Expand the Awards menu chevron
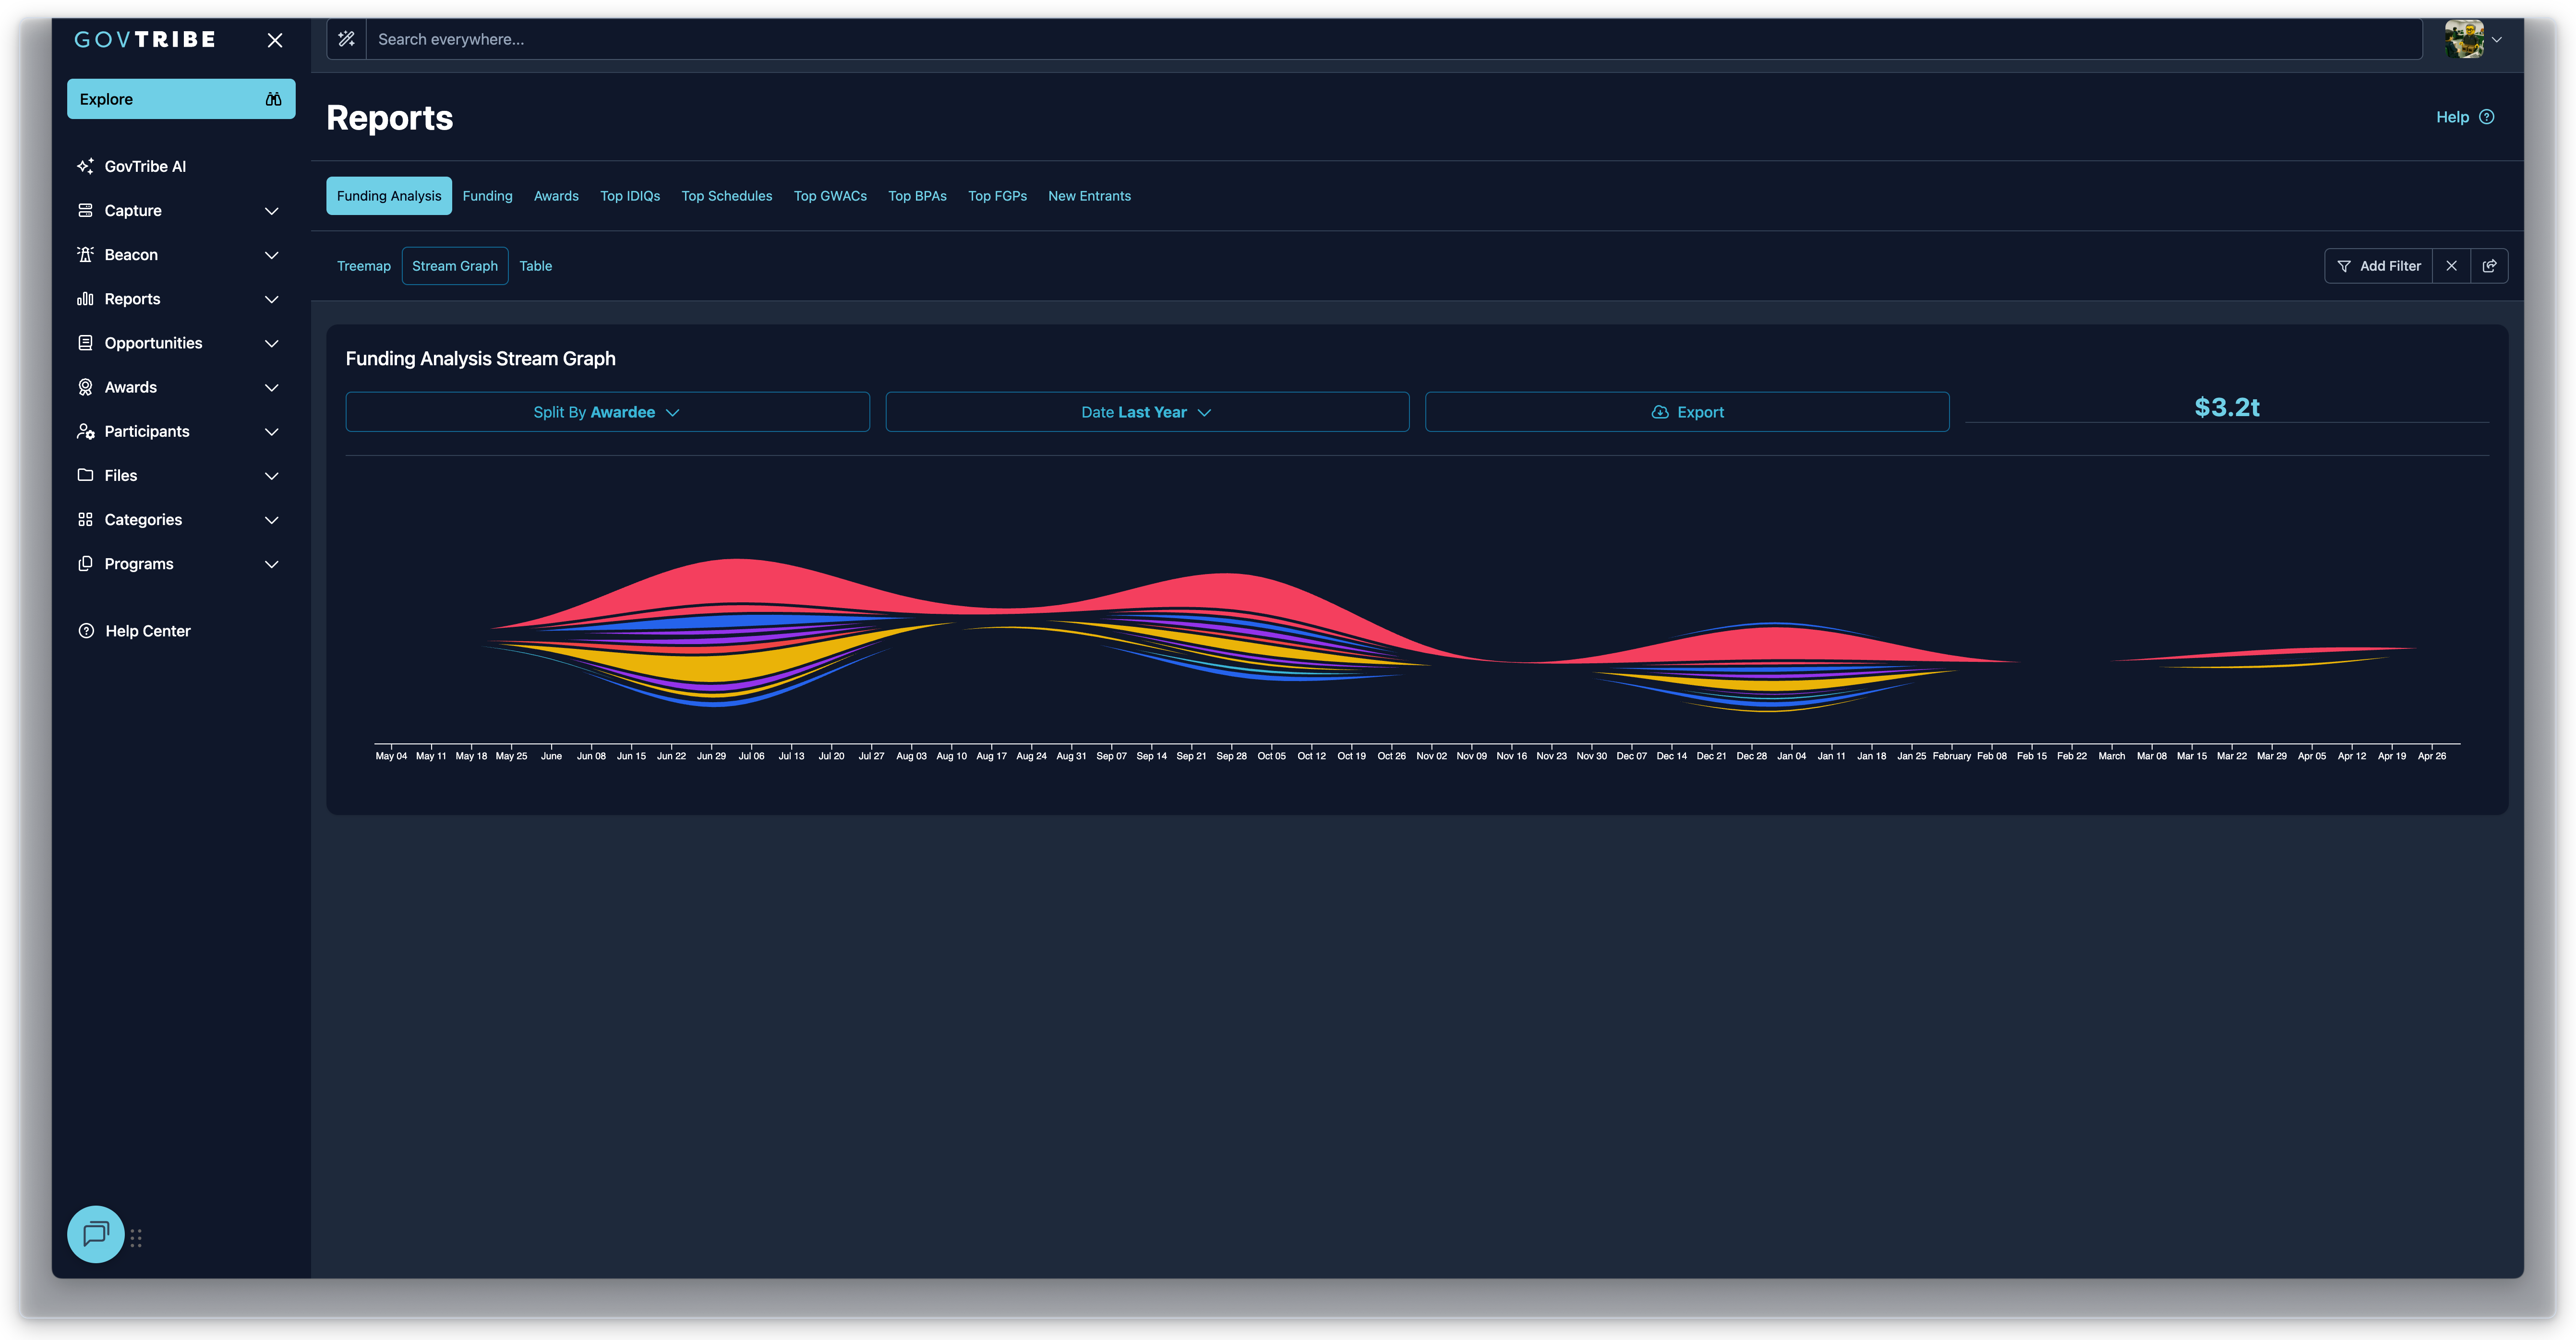 click(271, 387)
